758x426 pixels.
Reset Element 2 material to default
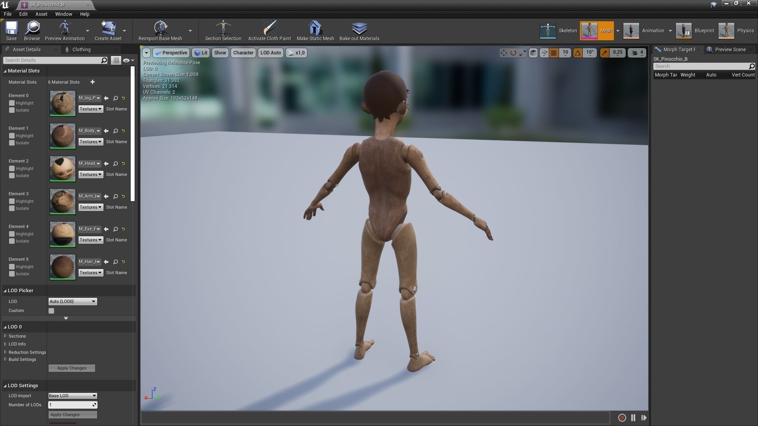click(x=124, y=164)
